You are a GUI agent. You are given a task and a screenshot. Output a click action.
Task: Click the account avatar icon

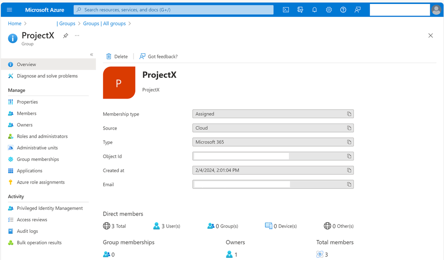click(436, 10)
